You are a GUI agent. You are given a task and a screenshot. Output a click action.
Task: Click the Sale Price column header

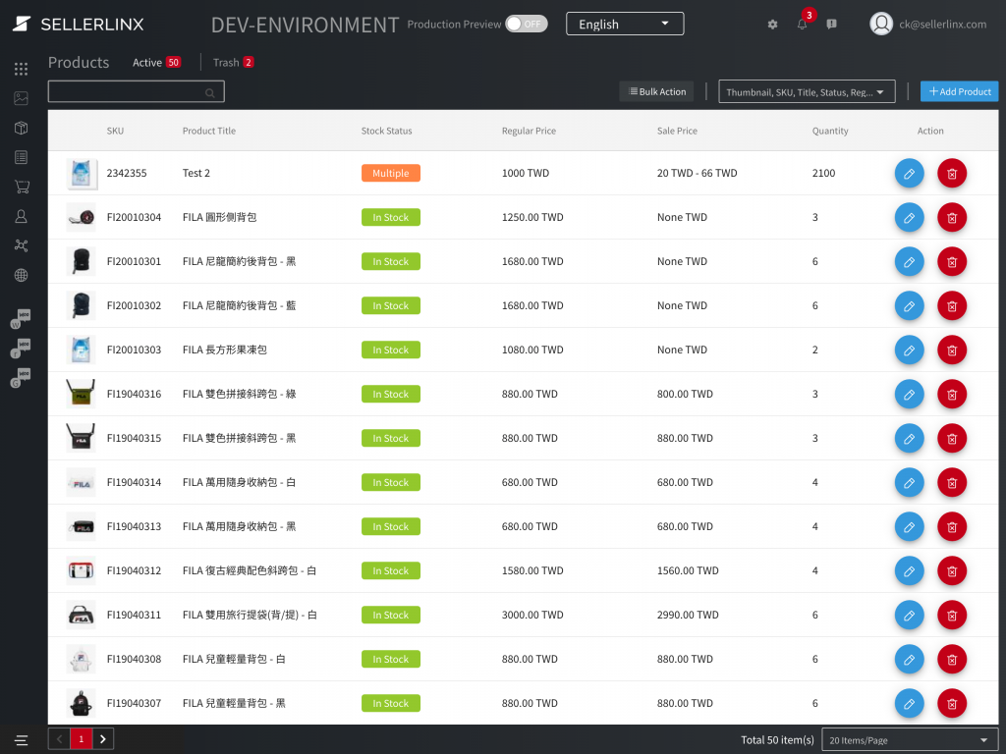click(x=677, y=131)
